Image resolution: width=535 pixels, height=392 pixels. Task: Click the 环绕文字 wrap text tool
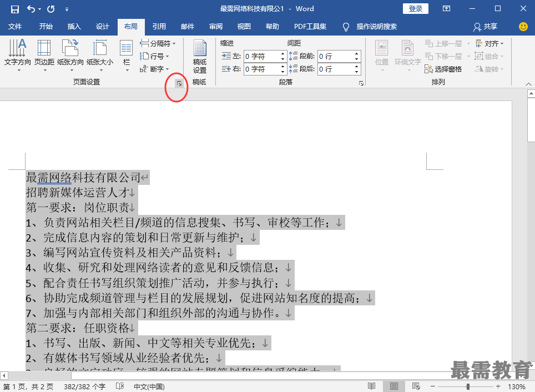click(407, 56)
